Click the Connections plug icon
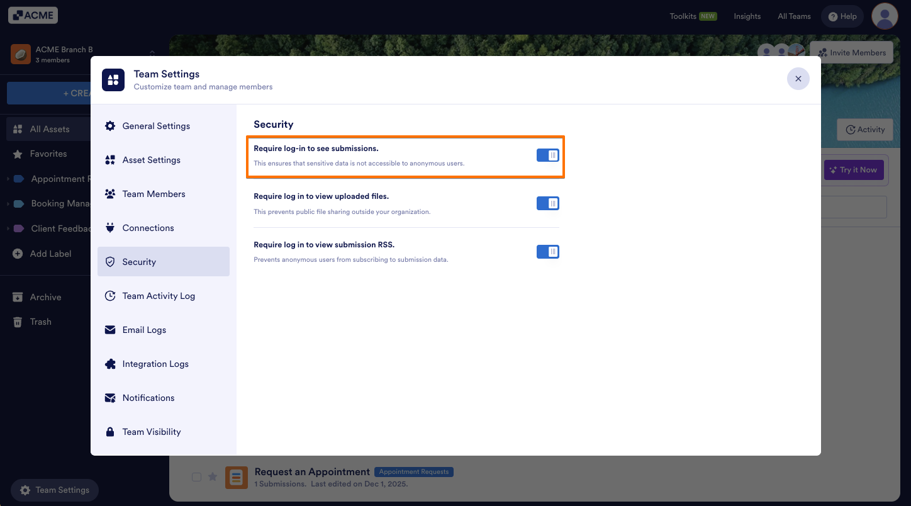Viewport: 911px width, 506px height. pos(110,228)
